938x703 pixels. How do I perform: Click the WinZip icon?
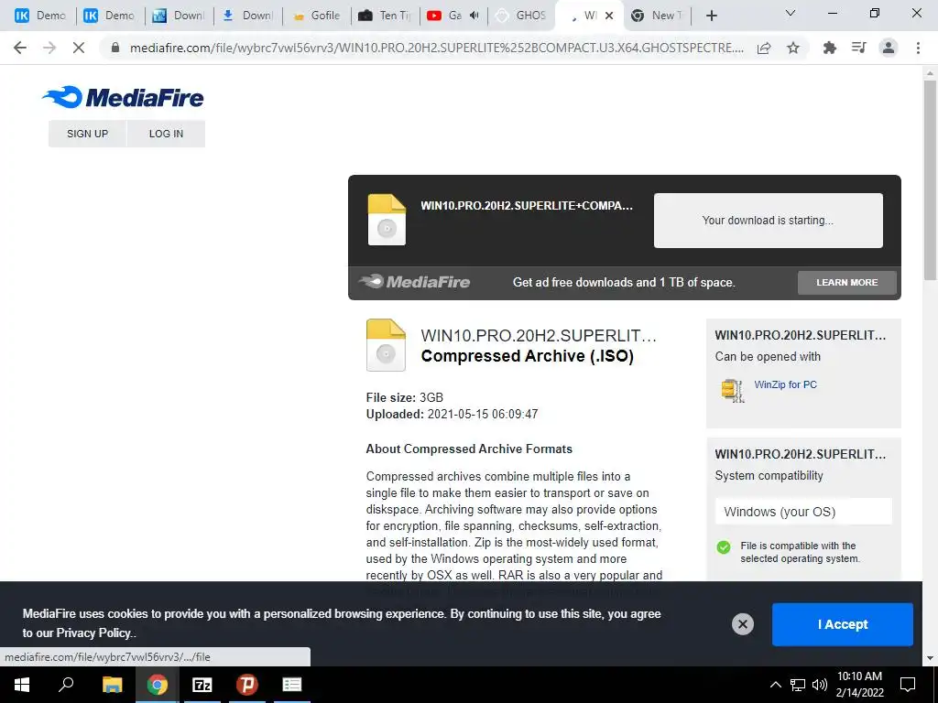click(x=732, y=390)
